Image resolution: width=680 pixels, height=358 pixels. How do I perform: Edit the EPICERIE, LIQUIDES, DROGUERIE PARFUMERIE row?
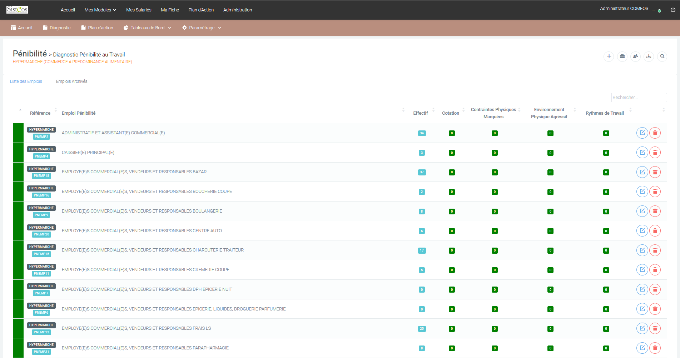point(642,309)
